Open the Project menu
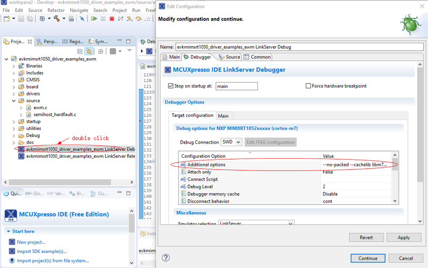The image size is (428, 268). [120, 10]
